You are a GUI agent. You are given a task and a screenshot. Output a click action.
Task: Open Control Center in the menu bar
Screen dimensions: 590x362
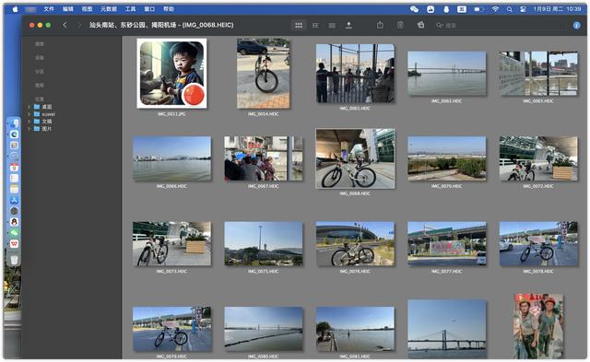[x=523, y=9]
